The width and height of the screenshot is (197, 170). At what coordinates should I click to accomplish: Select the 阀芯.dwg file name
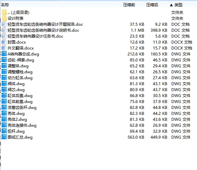tap(16, 90)
